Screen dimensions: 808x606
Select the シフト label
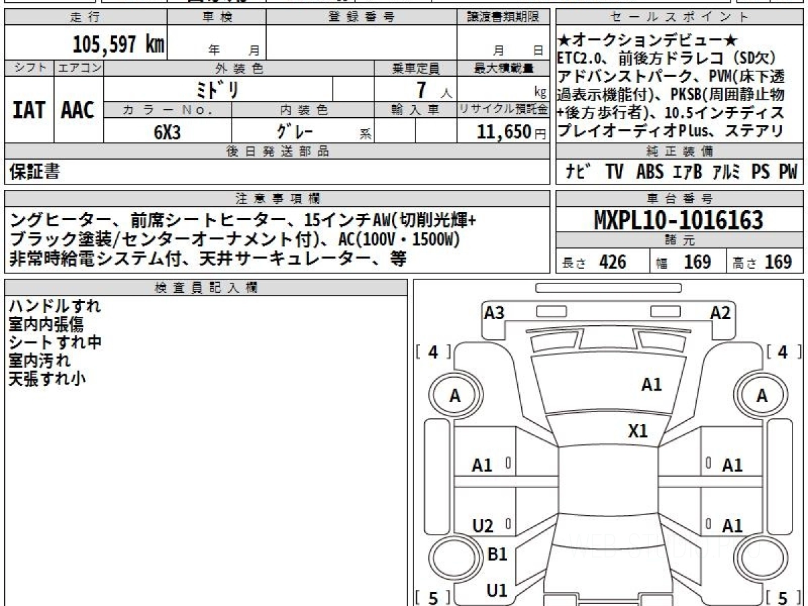click(x=30, y=68)
